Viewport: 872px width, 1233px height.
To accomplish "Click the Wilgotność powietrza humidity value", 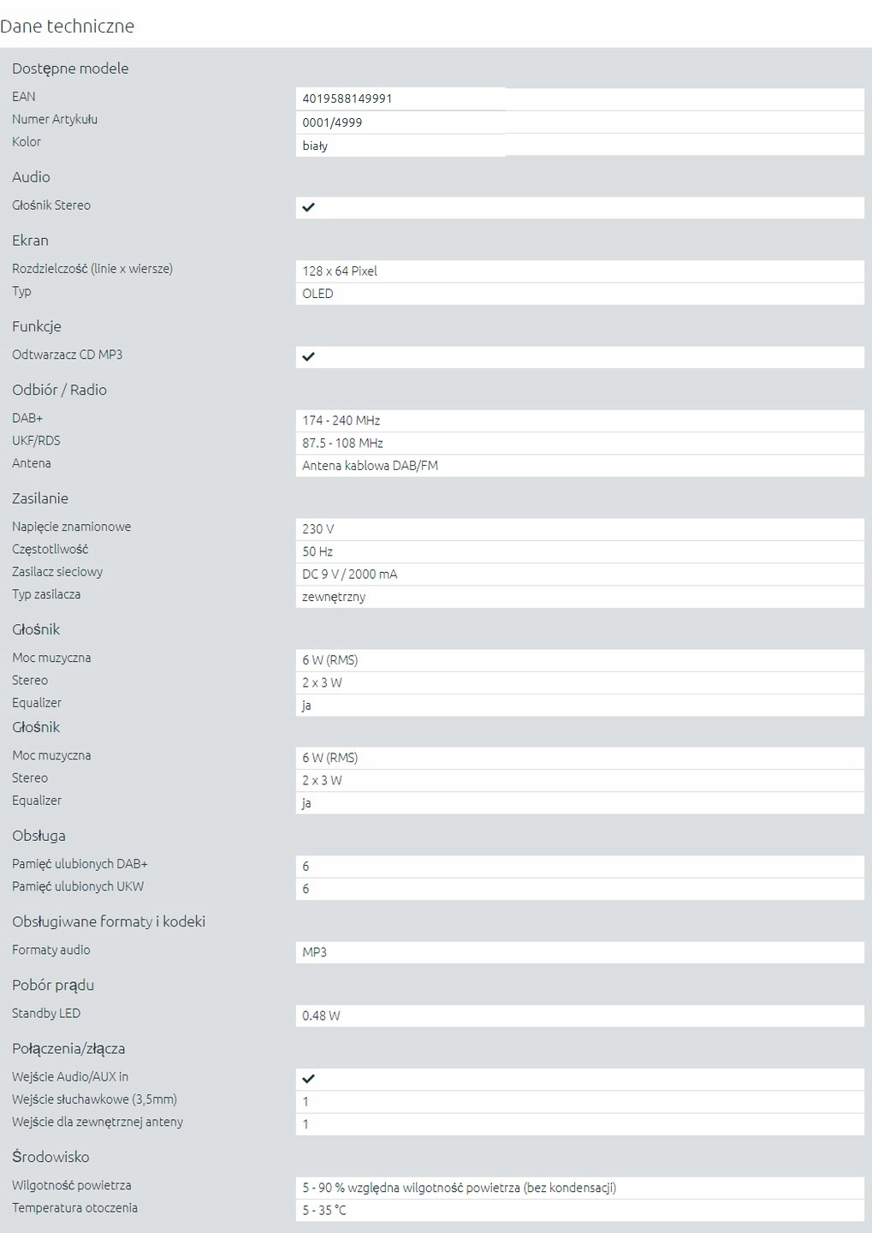I will 459,1188.
